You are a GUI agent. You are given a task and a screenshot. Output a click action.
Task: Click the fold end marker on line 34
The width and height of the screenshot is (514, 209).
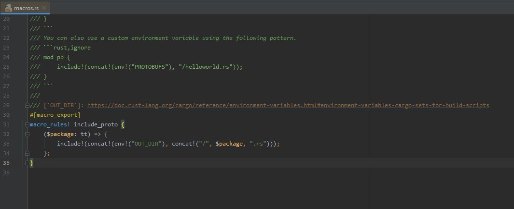coord(27,153)
